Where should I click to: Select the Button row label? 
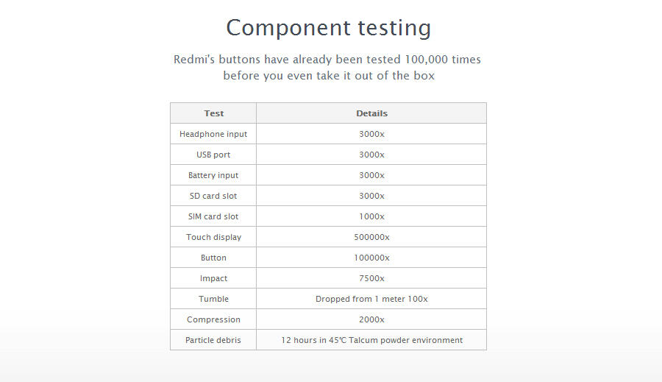pos(213,258)
